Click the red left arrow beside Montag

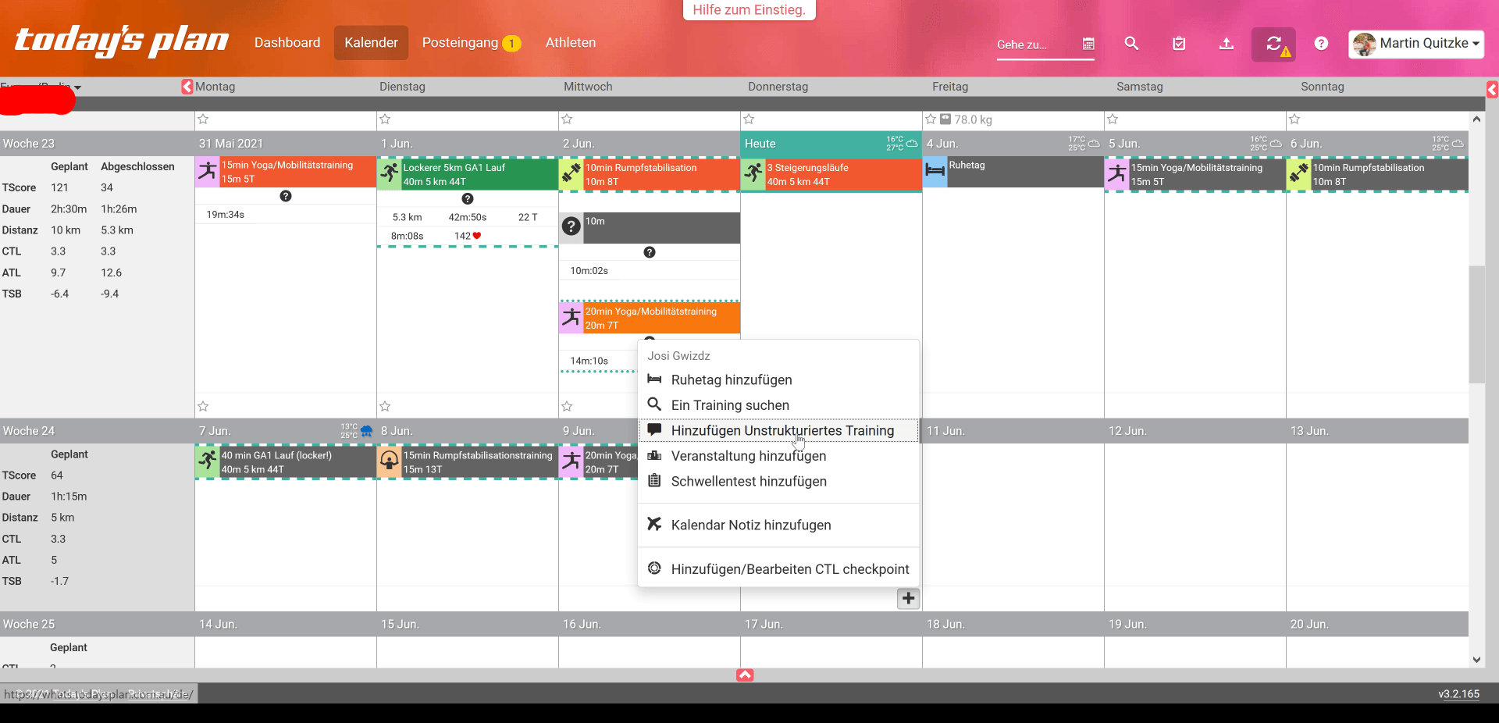[x=187, y=87]
